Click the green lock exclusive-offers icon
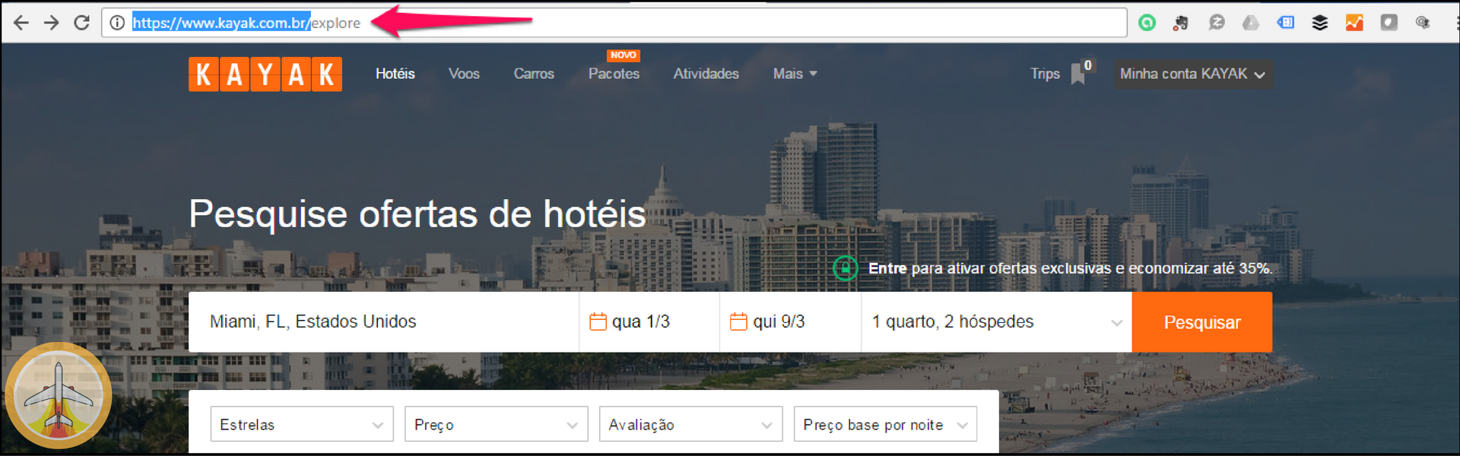This screenshot has width=1460, height=456. click(x=845, y=268)
